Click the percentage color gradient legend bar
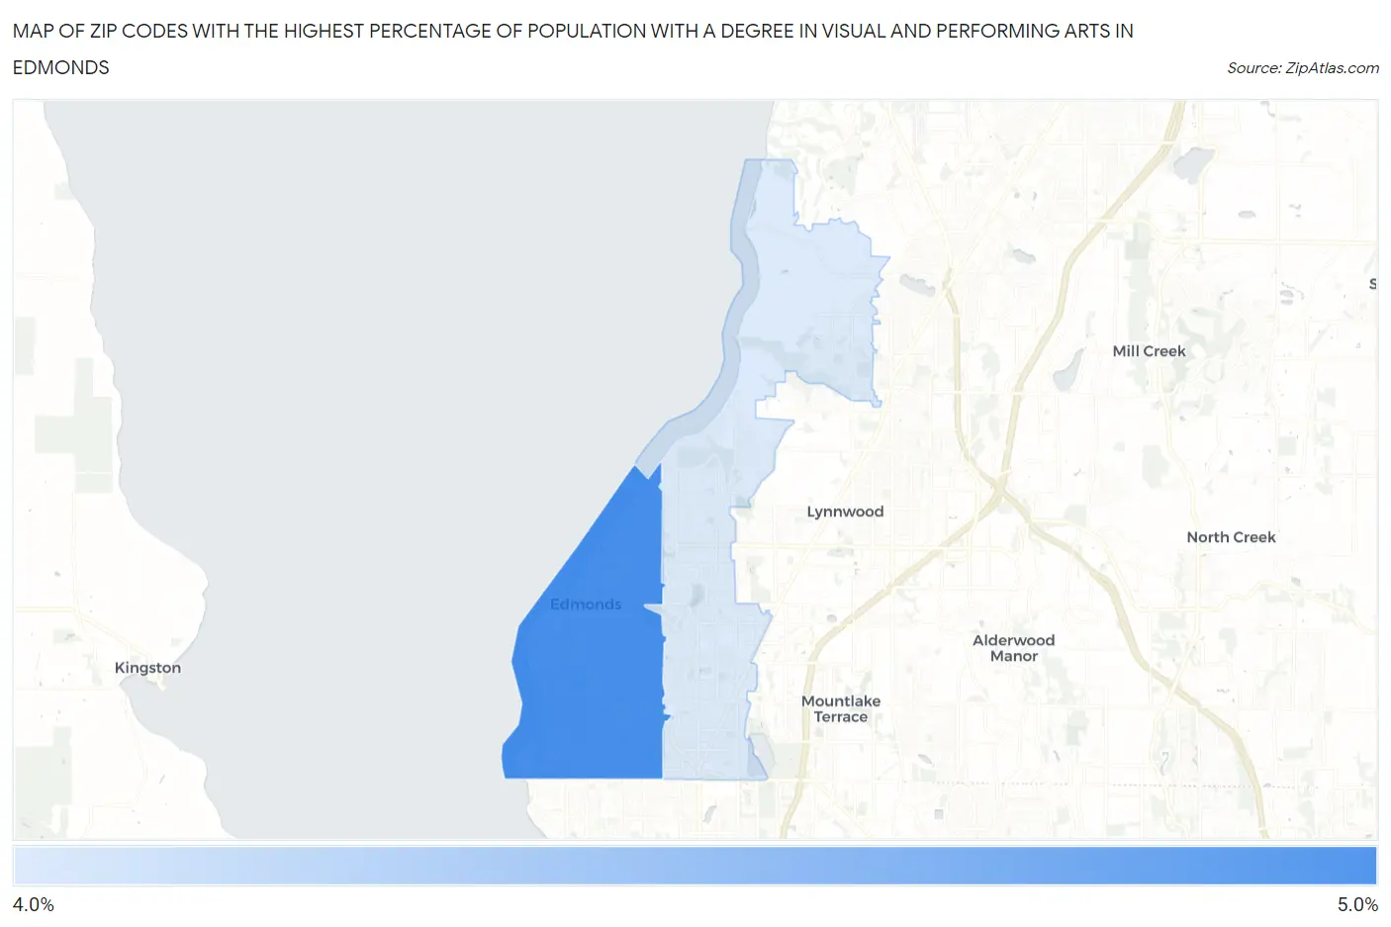Screen dimensions: 1391x927 [x=695, y=866]
